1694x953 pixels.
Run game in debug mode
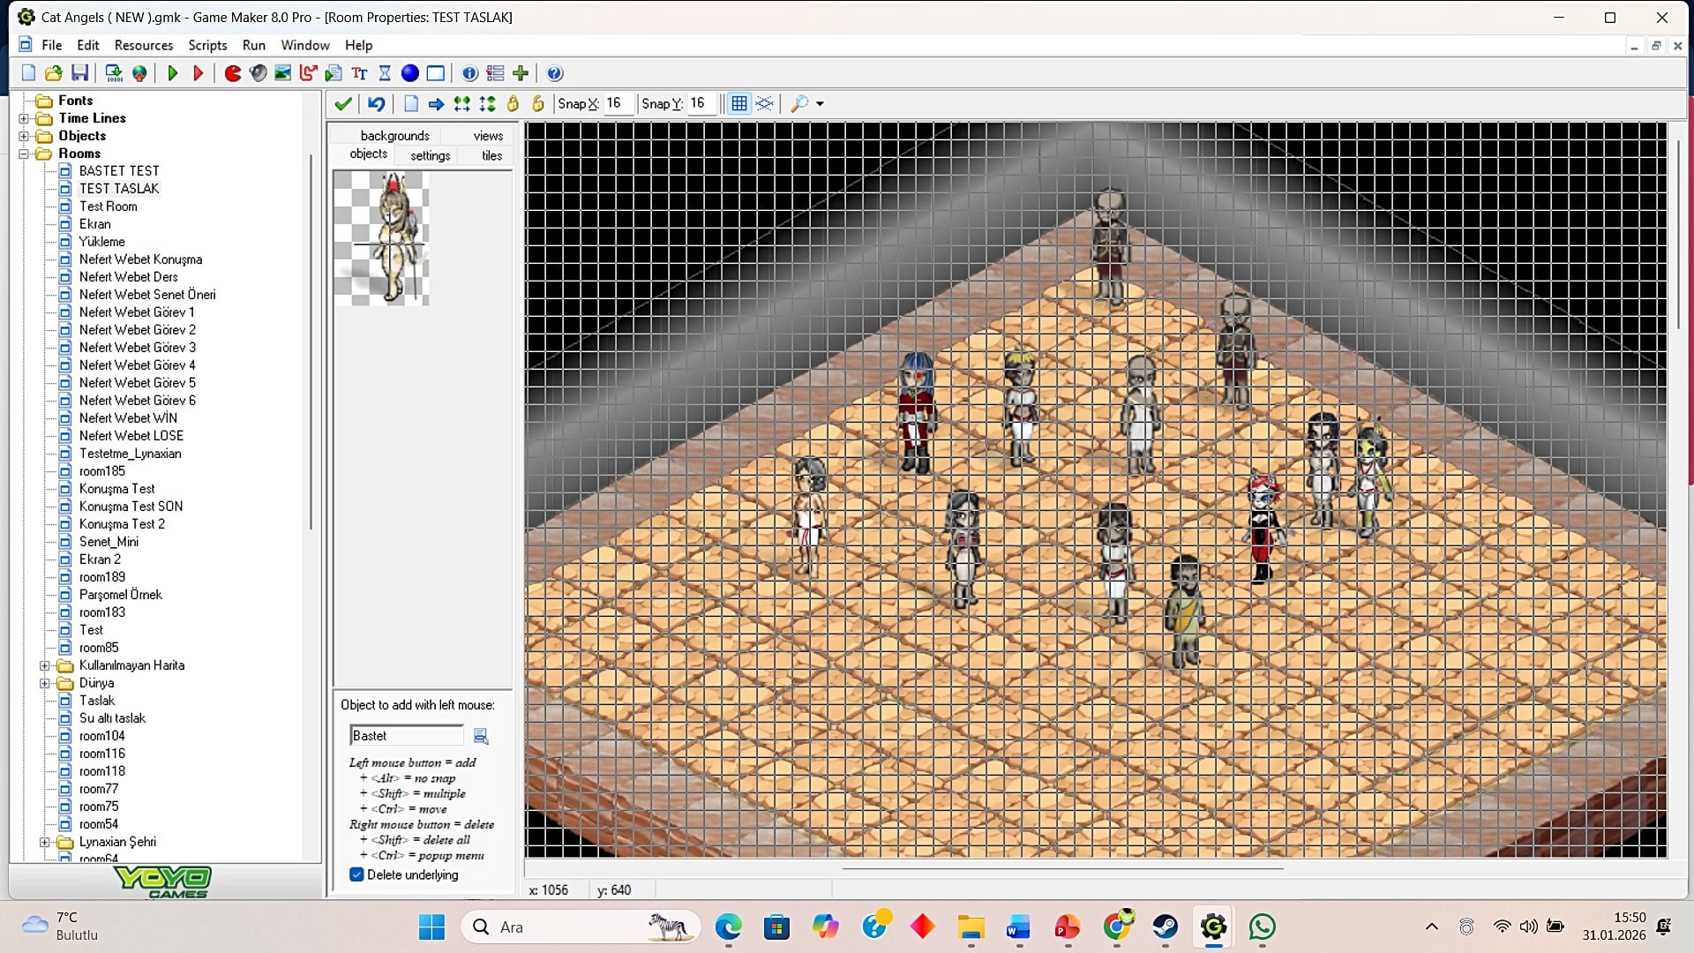(199, 73)
